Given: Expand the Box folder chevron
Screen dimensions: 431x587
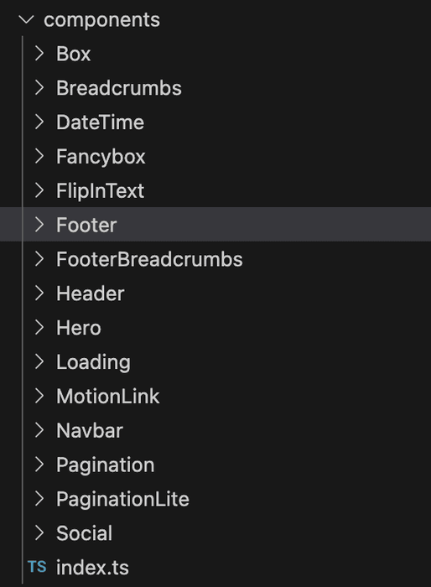Looking at the screenshot, I should [x=39, y=54].
